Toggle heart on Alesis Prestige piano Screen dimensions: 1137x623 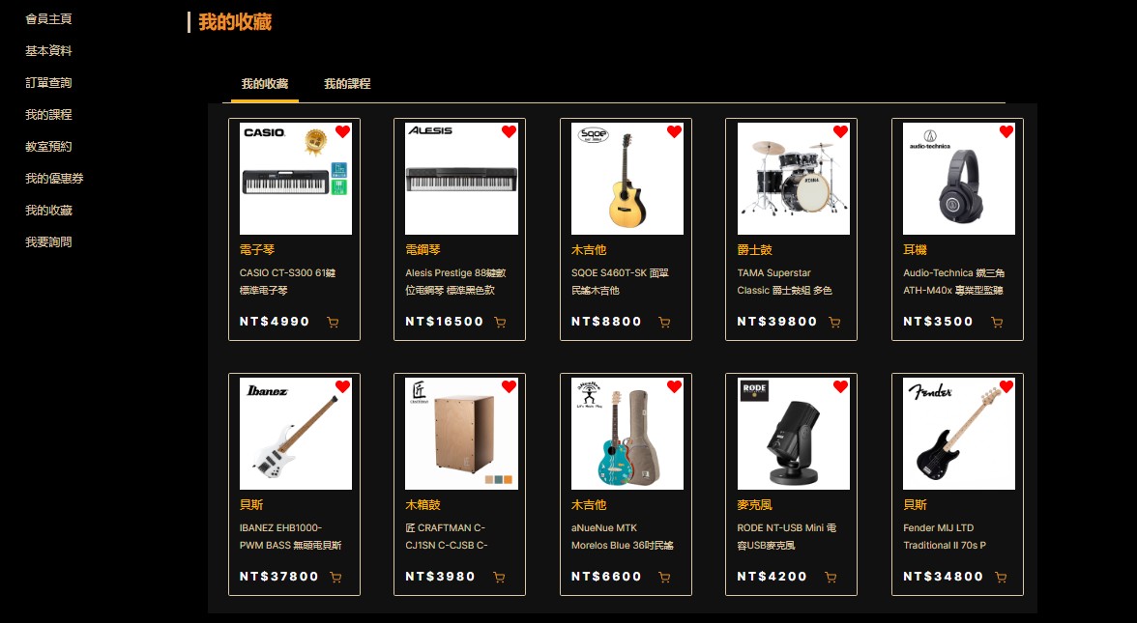tap(509, 131)
